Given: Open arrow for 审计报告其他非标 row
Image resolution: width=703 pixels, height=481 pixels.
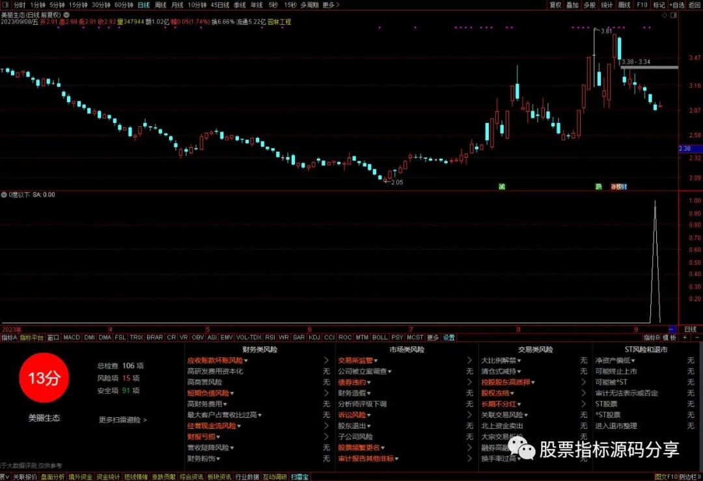Looking at the screenshot, I should click(469, 459).
